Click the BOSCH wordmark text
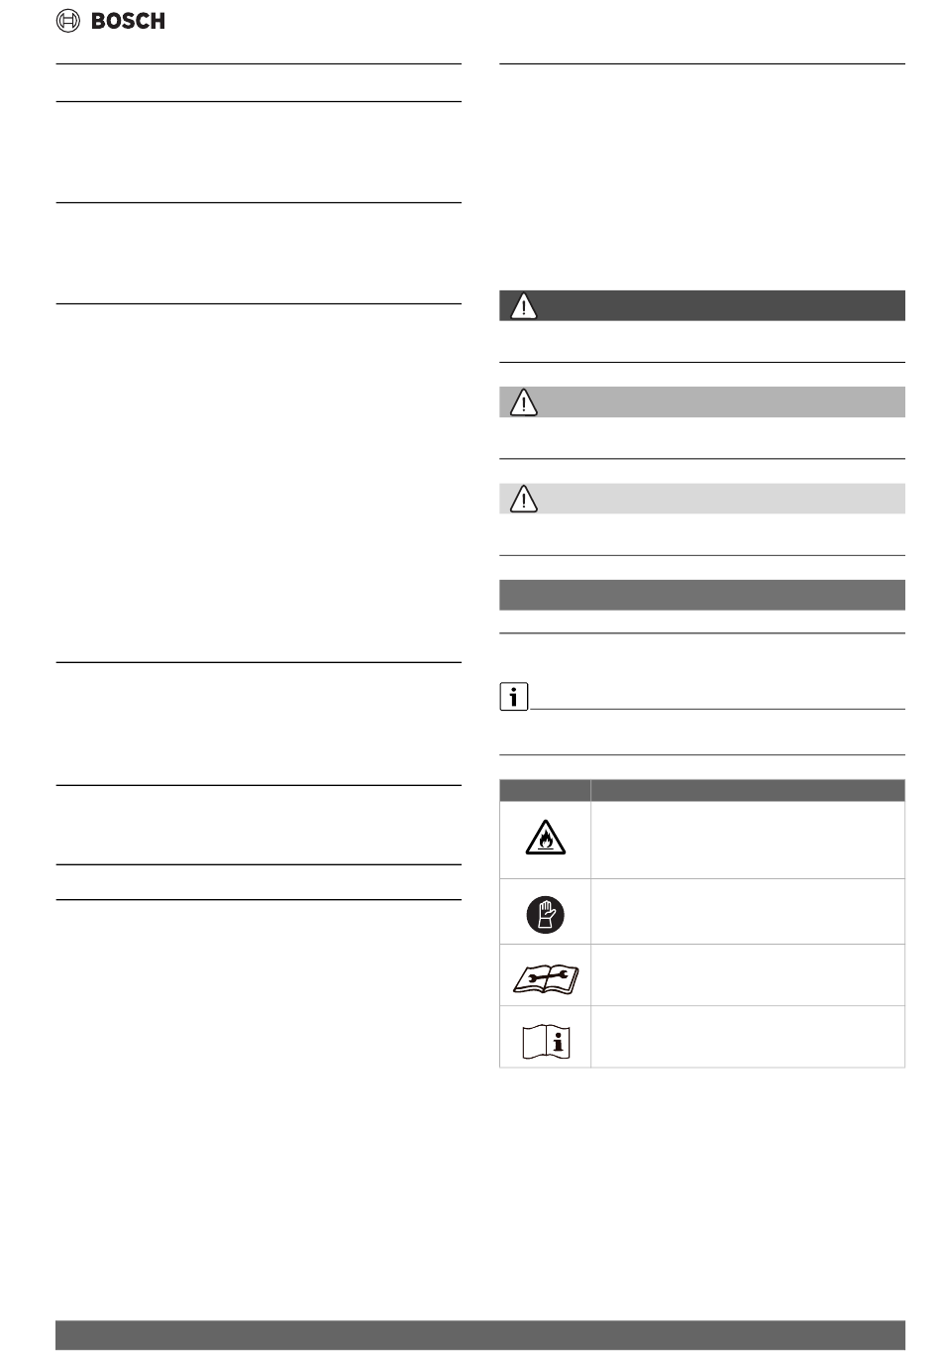 coord(128,21)
